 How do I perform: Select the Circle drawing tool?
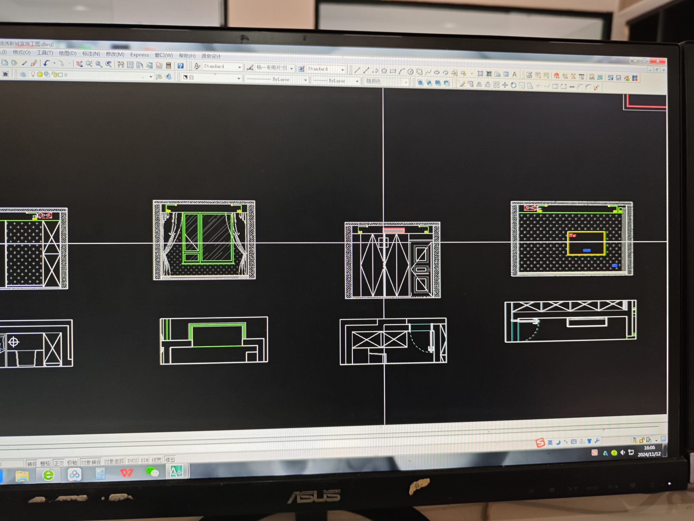[x=410, y=72]
